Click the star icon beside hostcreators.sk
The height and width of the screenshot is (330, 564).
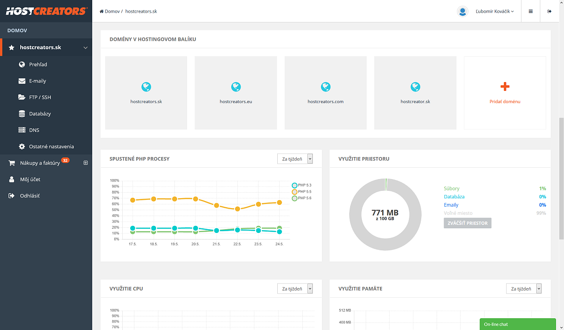[x=12, y=47]
